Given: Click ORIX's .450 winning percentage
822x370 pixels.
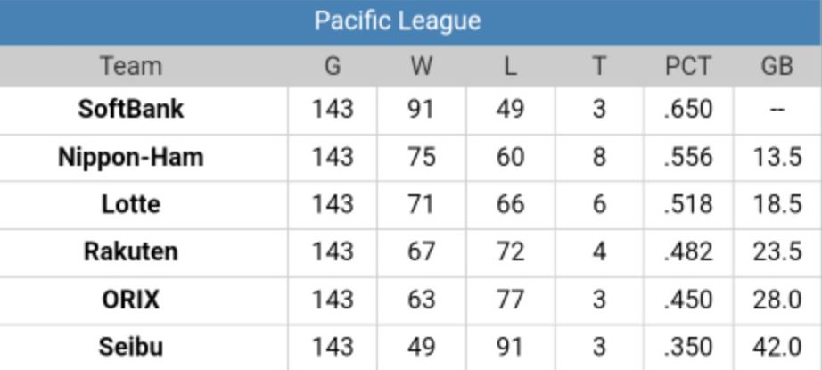Looking at the screenshot, I should 687,299.
